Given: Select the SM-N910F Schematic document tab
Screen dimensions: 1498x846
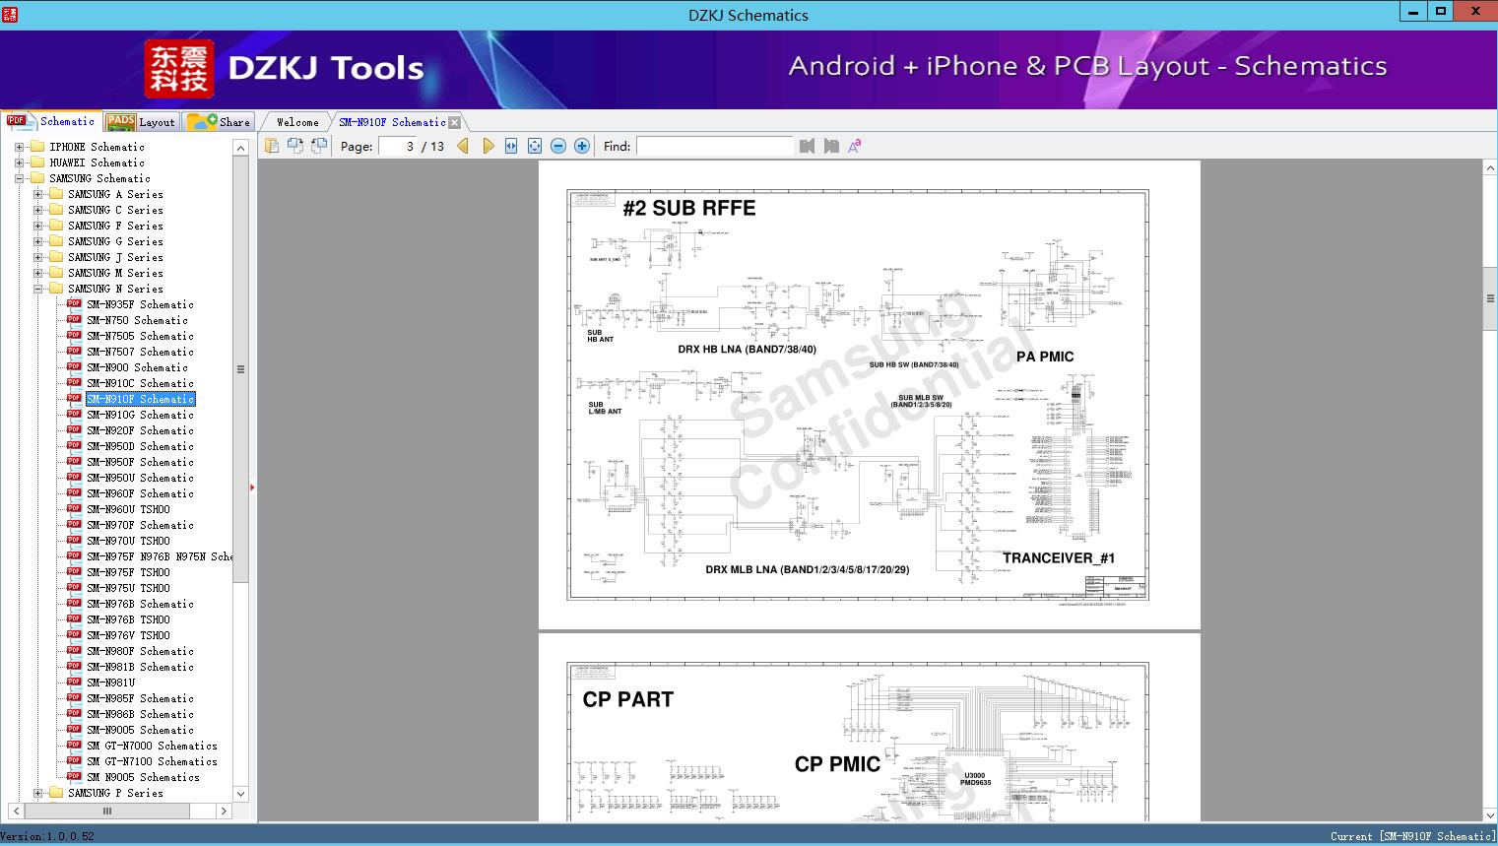Looking at the screenshot, I should [392, 122].
